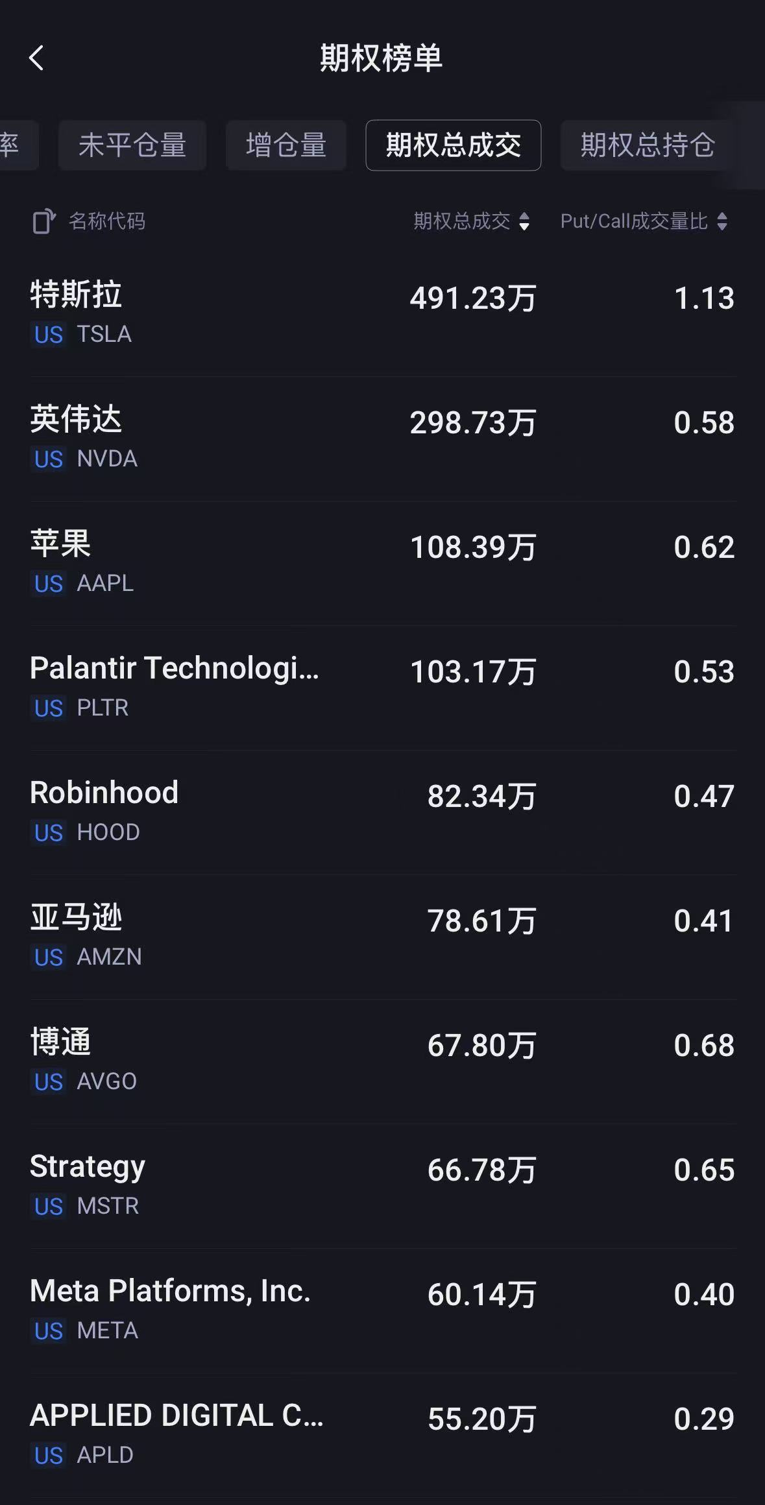
Task: Open Strategy MSTR row
Action: coord(383,1186)
